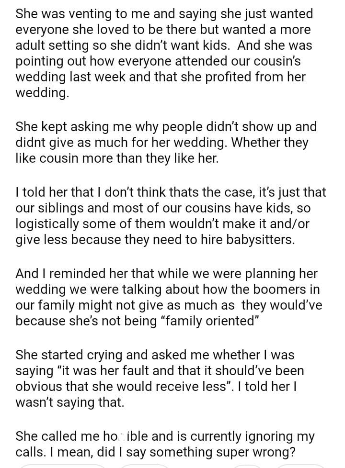The image size is (345, 468).
Task: Click the paragraph starting "I told her that"
Action: pos(171,216)
